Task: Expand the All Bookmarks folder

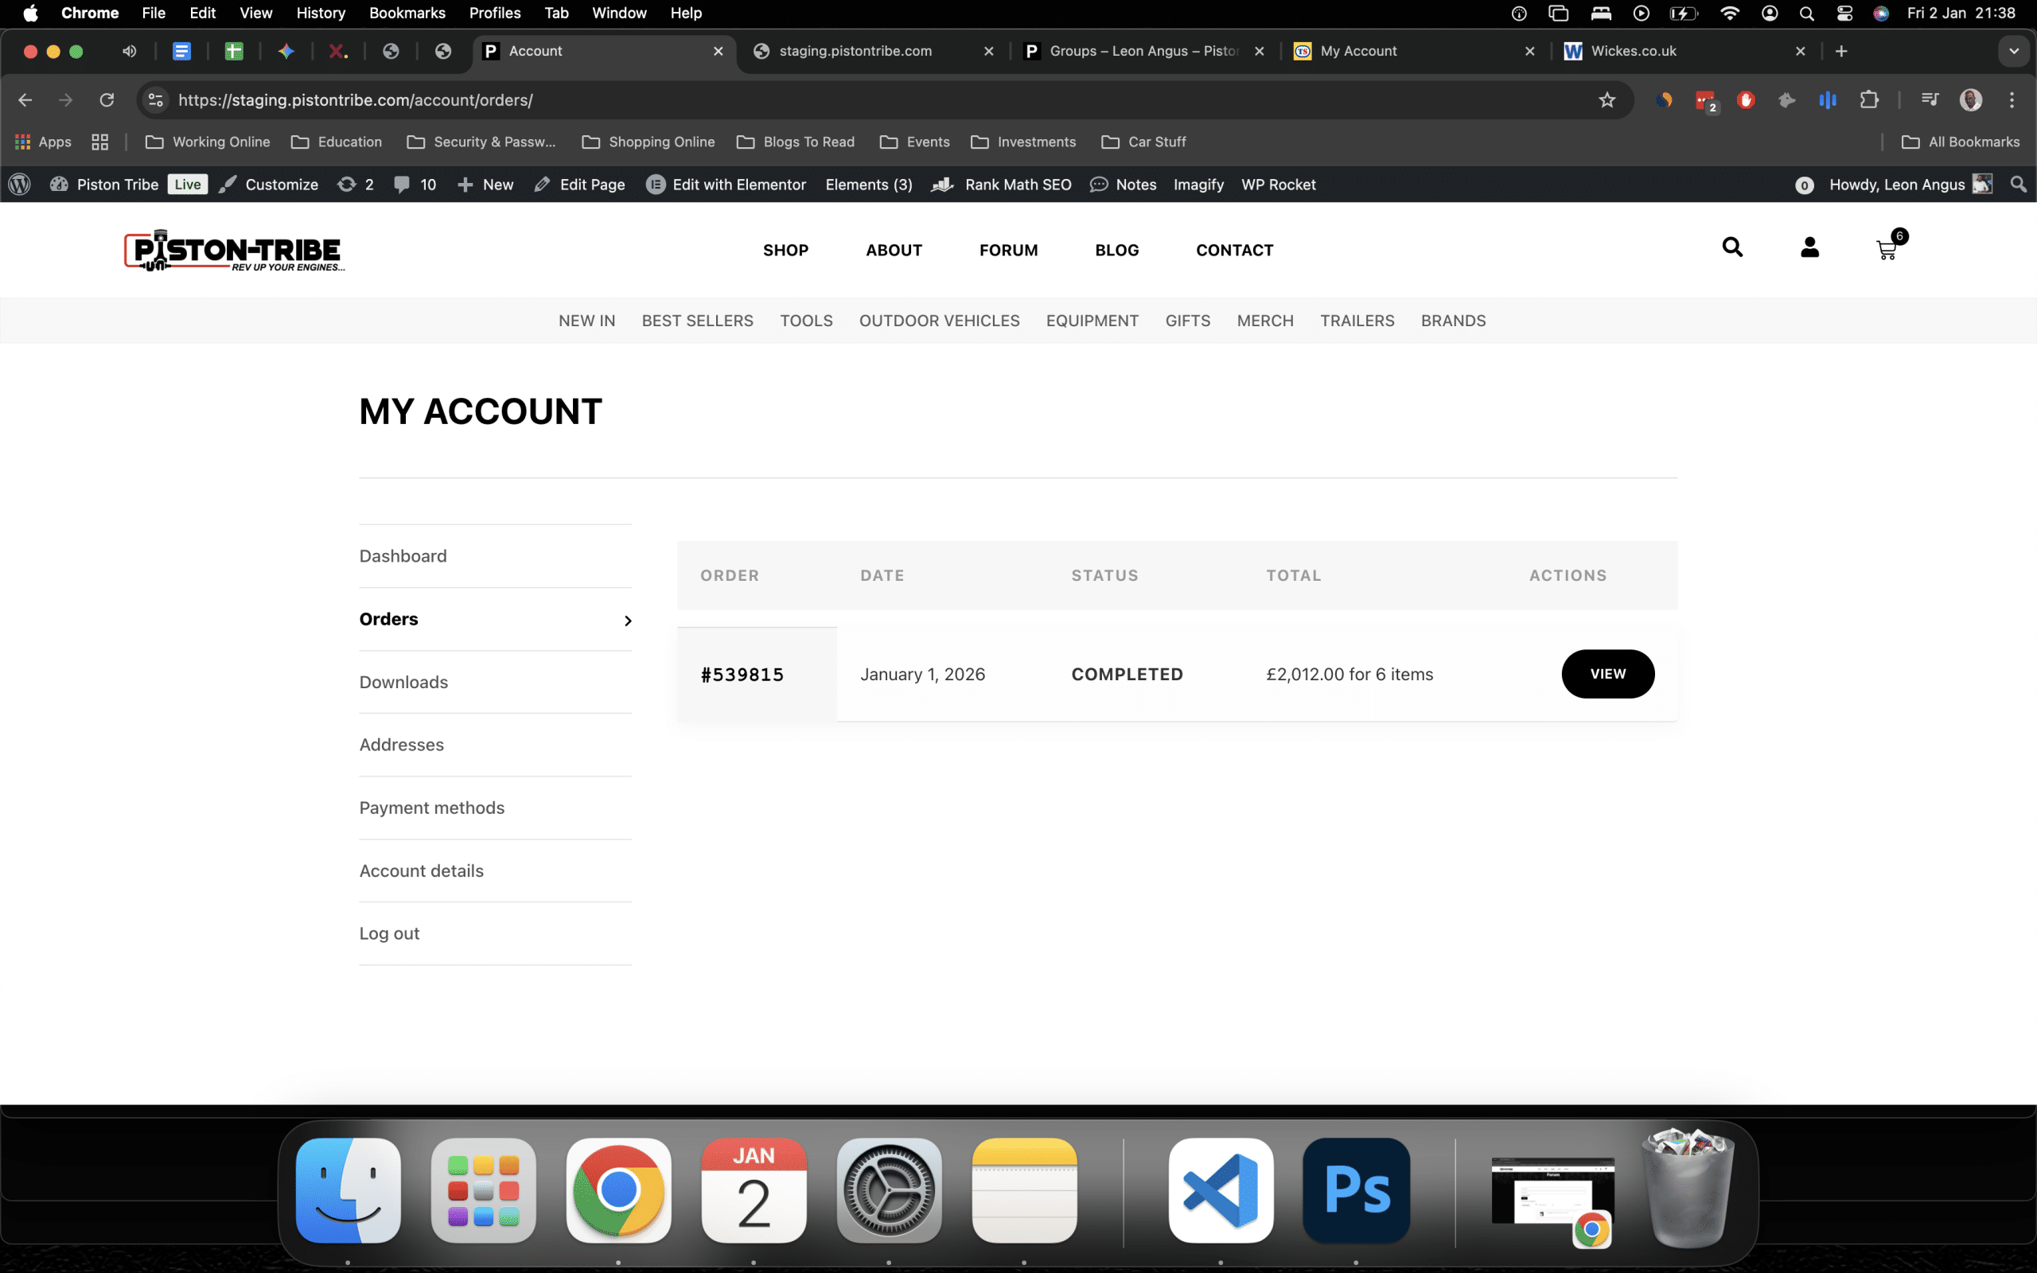Action: 1960,142
